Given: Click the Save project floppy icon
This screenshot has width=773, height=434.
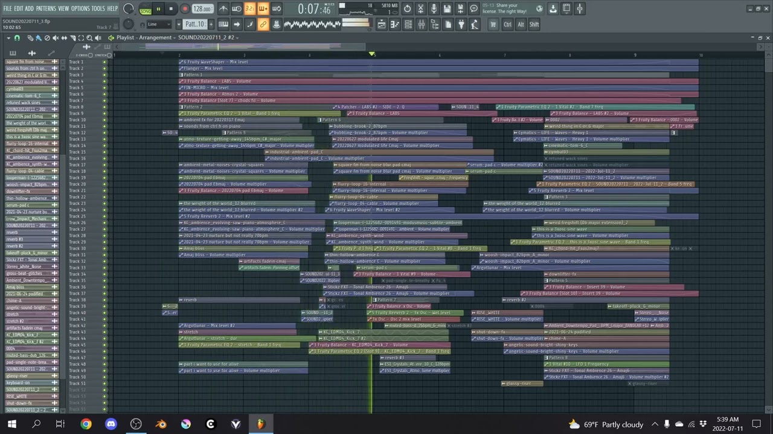Looking at the screenshot, I should [447, 8].
